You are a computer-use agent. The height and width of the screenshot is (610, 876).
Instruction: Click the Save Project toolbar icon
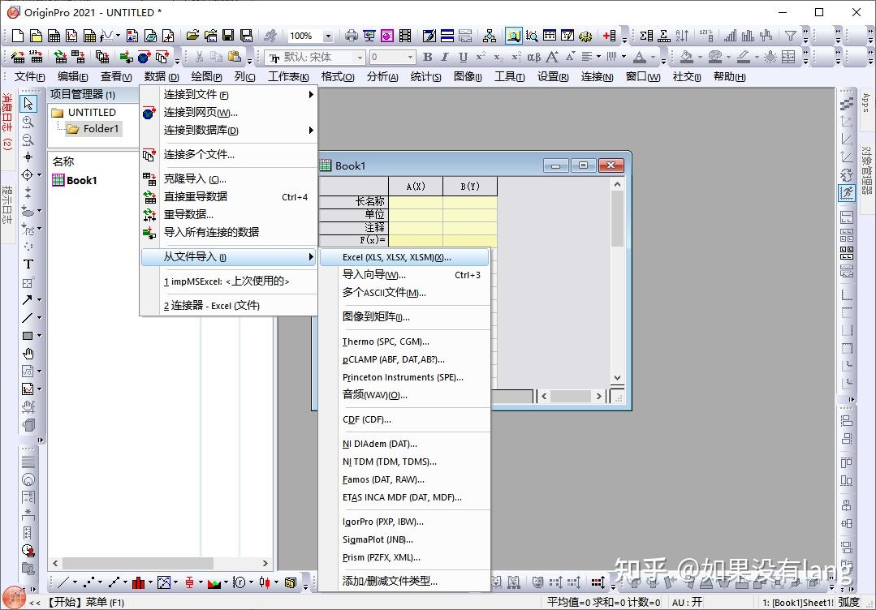pyautogui.click(x=228, y=35)
